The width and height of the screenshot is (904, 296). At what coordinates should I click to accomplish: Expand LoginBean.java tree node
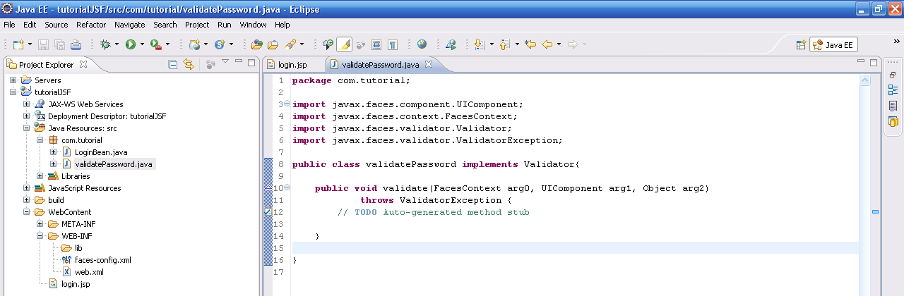54,152
